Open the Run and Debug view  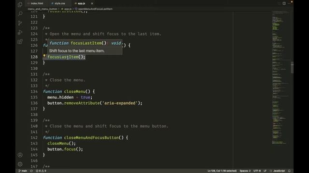pos(20,32)
